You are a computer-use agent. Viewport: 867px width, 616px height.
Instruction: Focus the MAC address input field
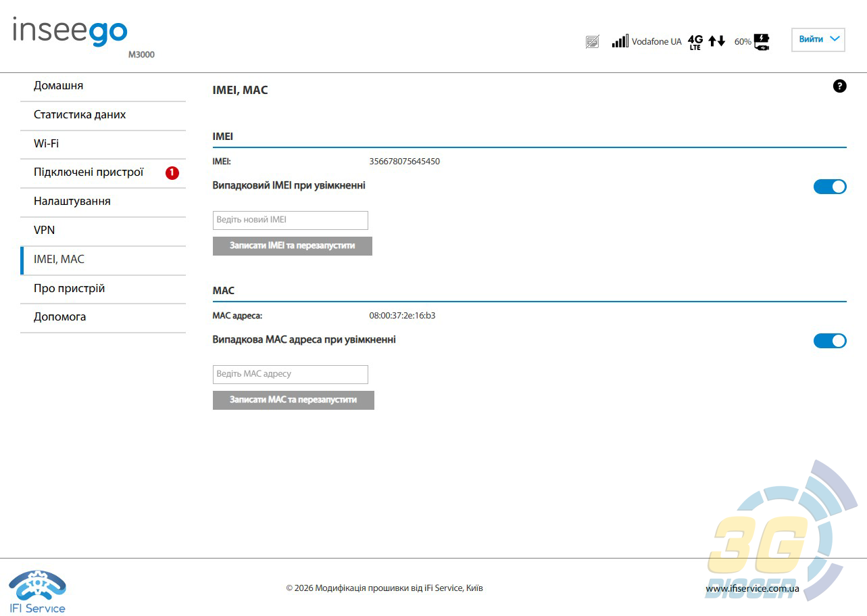click(291, 375)
